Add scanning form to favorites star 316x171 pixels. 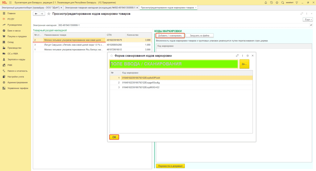[x=111, y=55]
